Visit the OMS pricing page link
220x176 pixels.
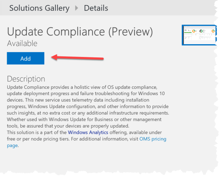(152, 139)
